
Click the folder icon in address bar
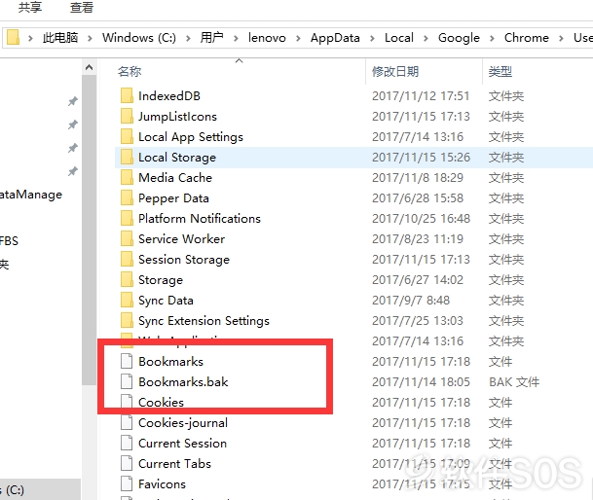(14, 37)
